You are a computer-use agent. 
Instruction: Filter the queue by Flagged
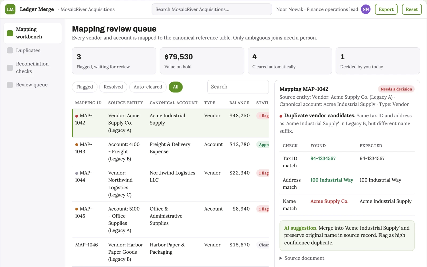pos(85,87)
